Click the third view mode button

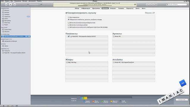pyautogui.click(x=153, y=4)
